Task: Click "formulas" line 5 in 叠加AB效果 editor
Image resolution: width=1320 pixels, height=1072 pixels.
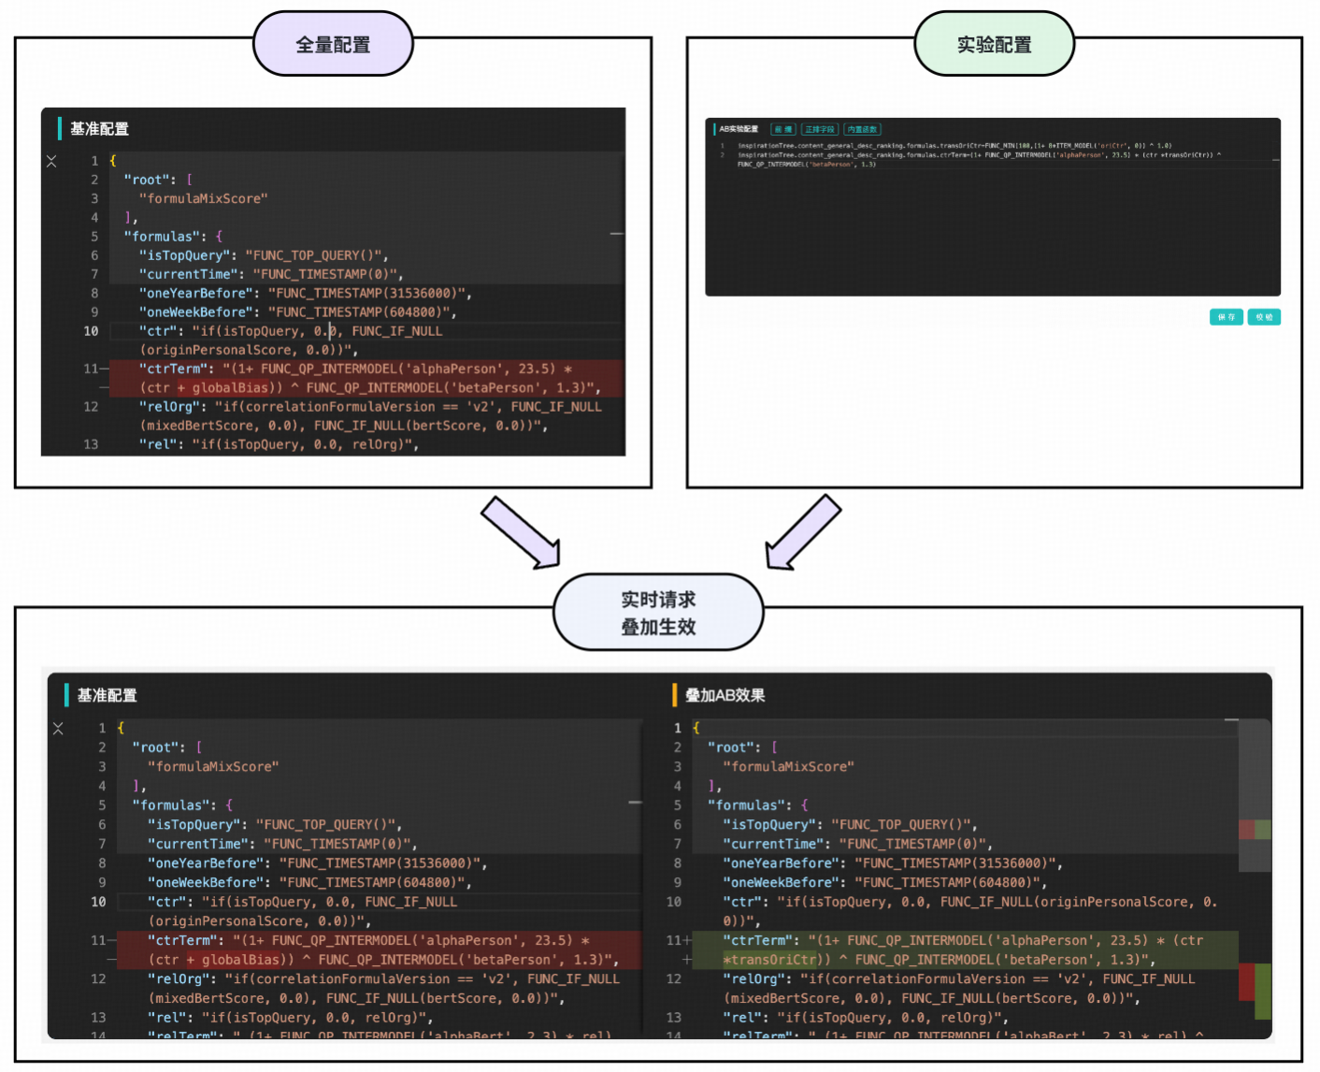Action: [746, 805]
